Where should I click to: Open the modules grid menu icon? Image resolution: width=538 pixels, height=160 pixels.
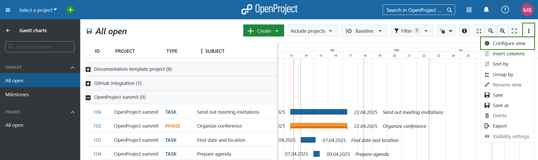coord(469,10)
